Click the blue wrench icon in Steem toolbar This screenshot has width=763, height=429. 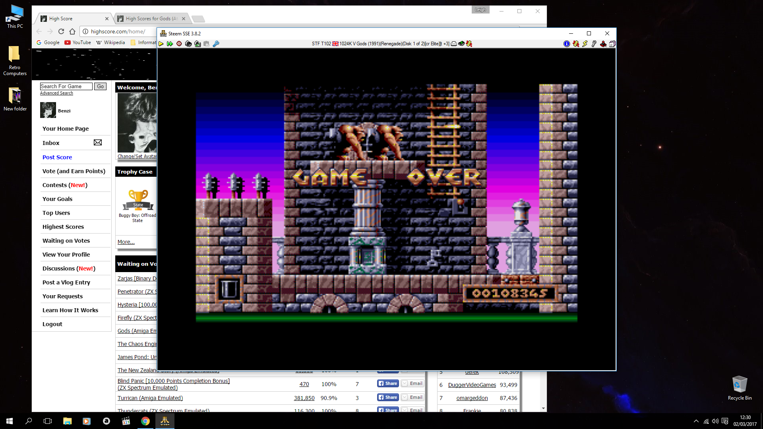(x=216, y=44)
